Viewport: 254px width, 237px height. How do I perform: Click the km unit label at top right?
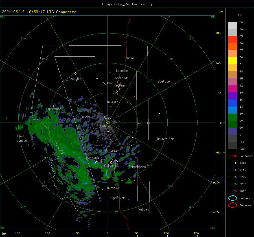pyautogui.click(x=221, y=12)
